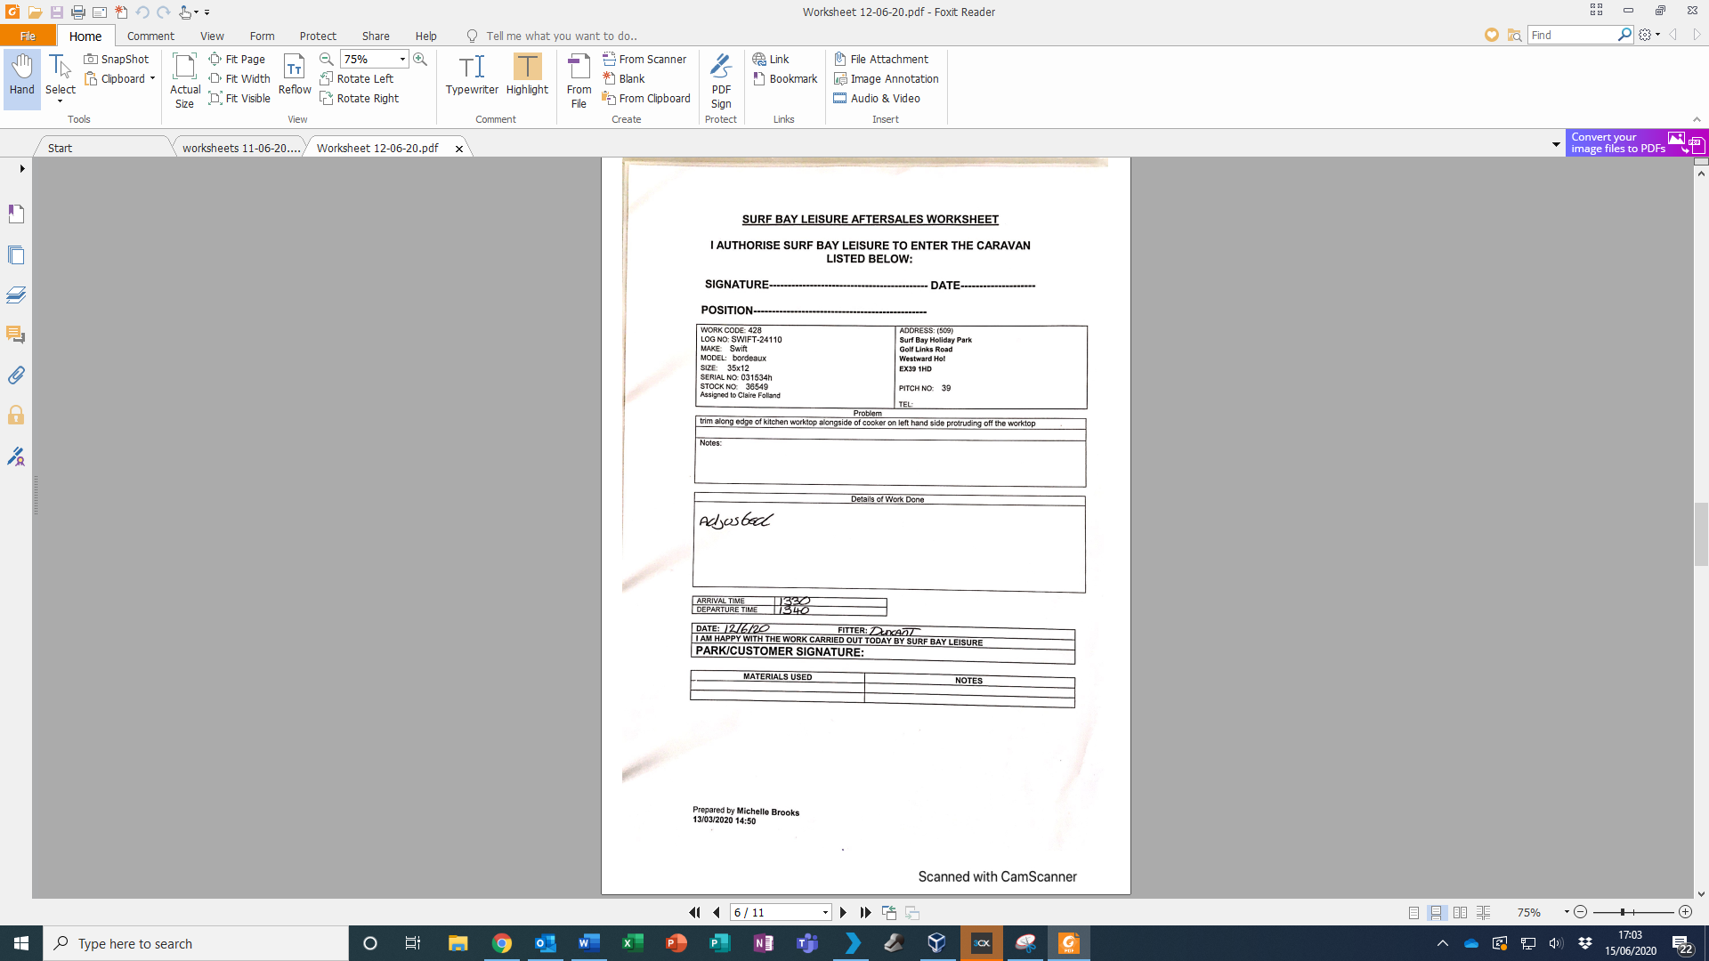
Task: Enable single page view mode
Action: (x=1413, y=912)
